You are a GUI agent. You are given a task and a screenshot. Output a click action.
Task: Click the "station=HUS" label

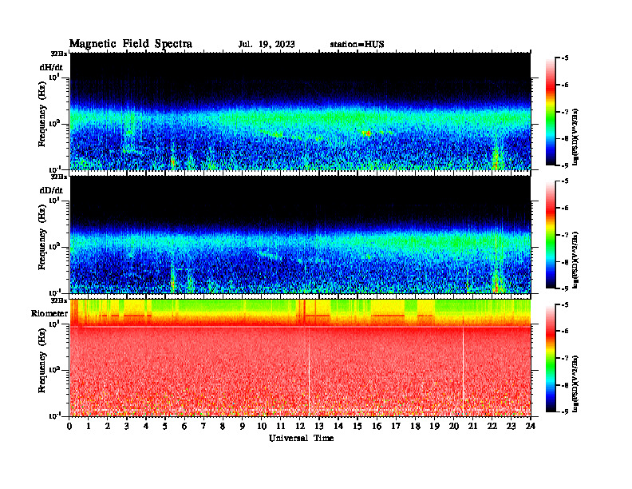(357, 45)
